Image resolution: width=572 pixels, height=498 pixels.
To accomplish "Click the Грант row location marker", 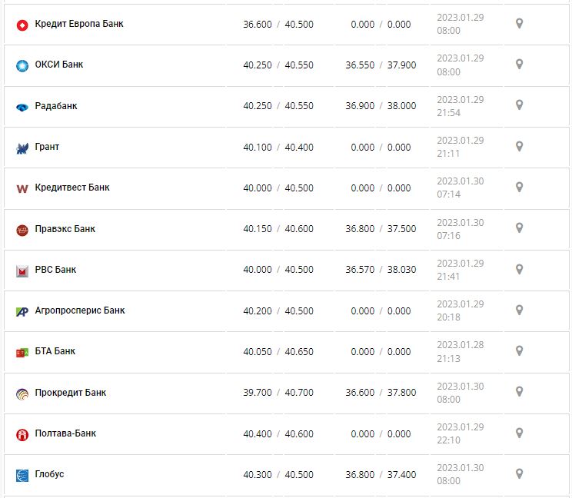I will (519, 147).
